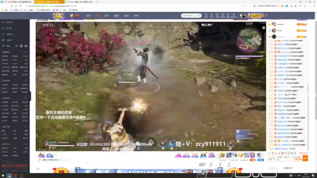Click the pink gift icon in gift bar
This screenshot has width=317, height=178.
[x=178, y=155]
